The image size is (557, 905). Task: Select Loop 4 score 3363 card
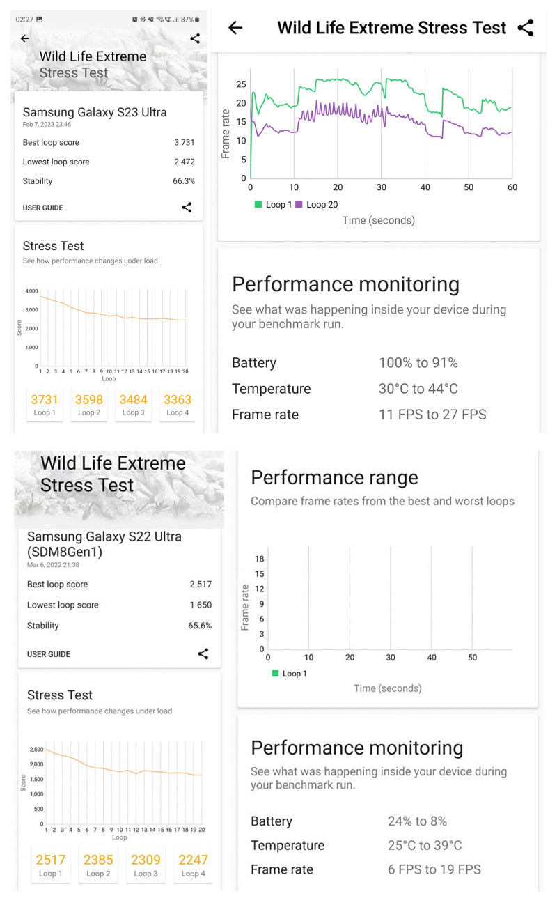[178, 404]
